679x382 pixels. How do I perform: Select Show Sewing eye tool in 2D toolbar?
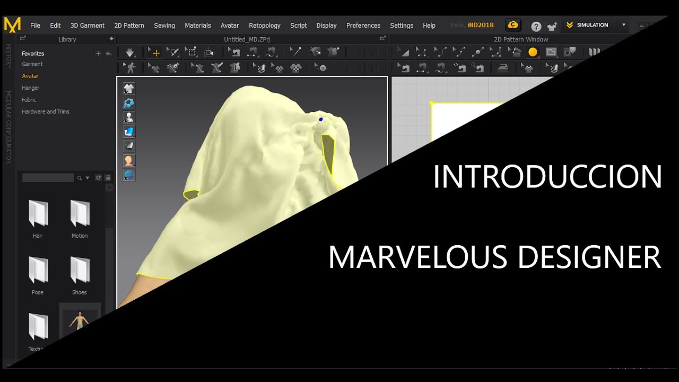459,68
